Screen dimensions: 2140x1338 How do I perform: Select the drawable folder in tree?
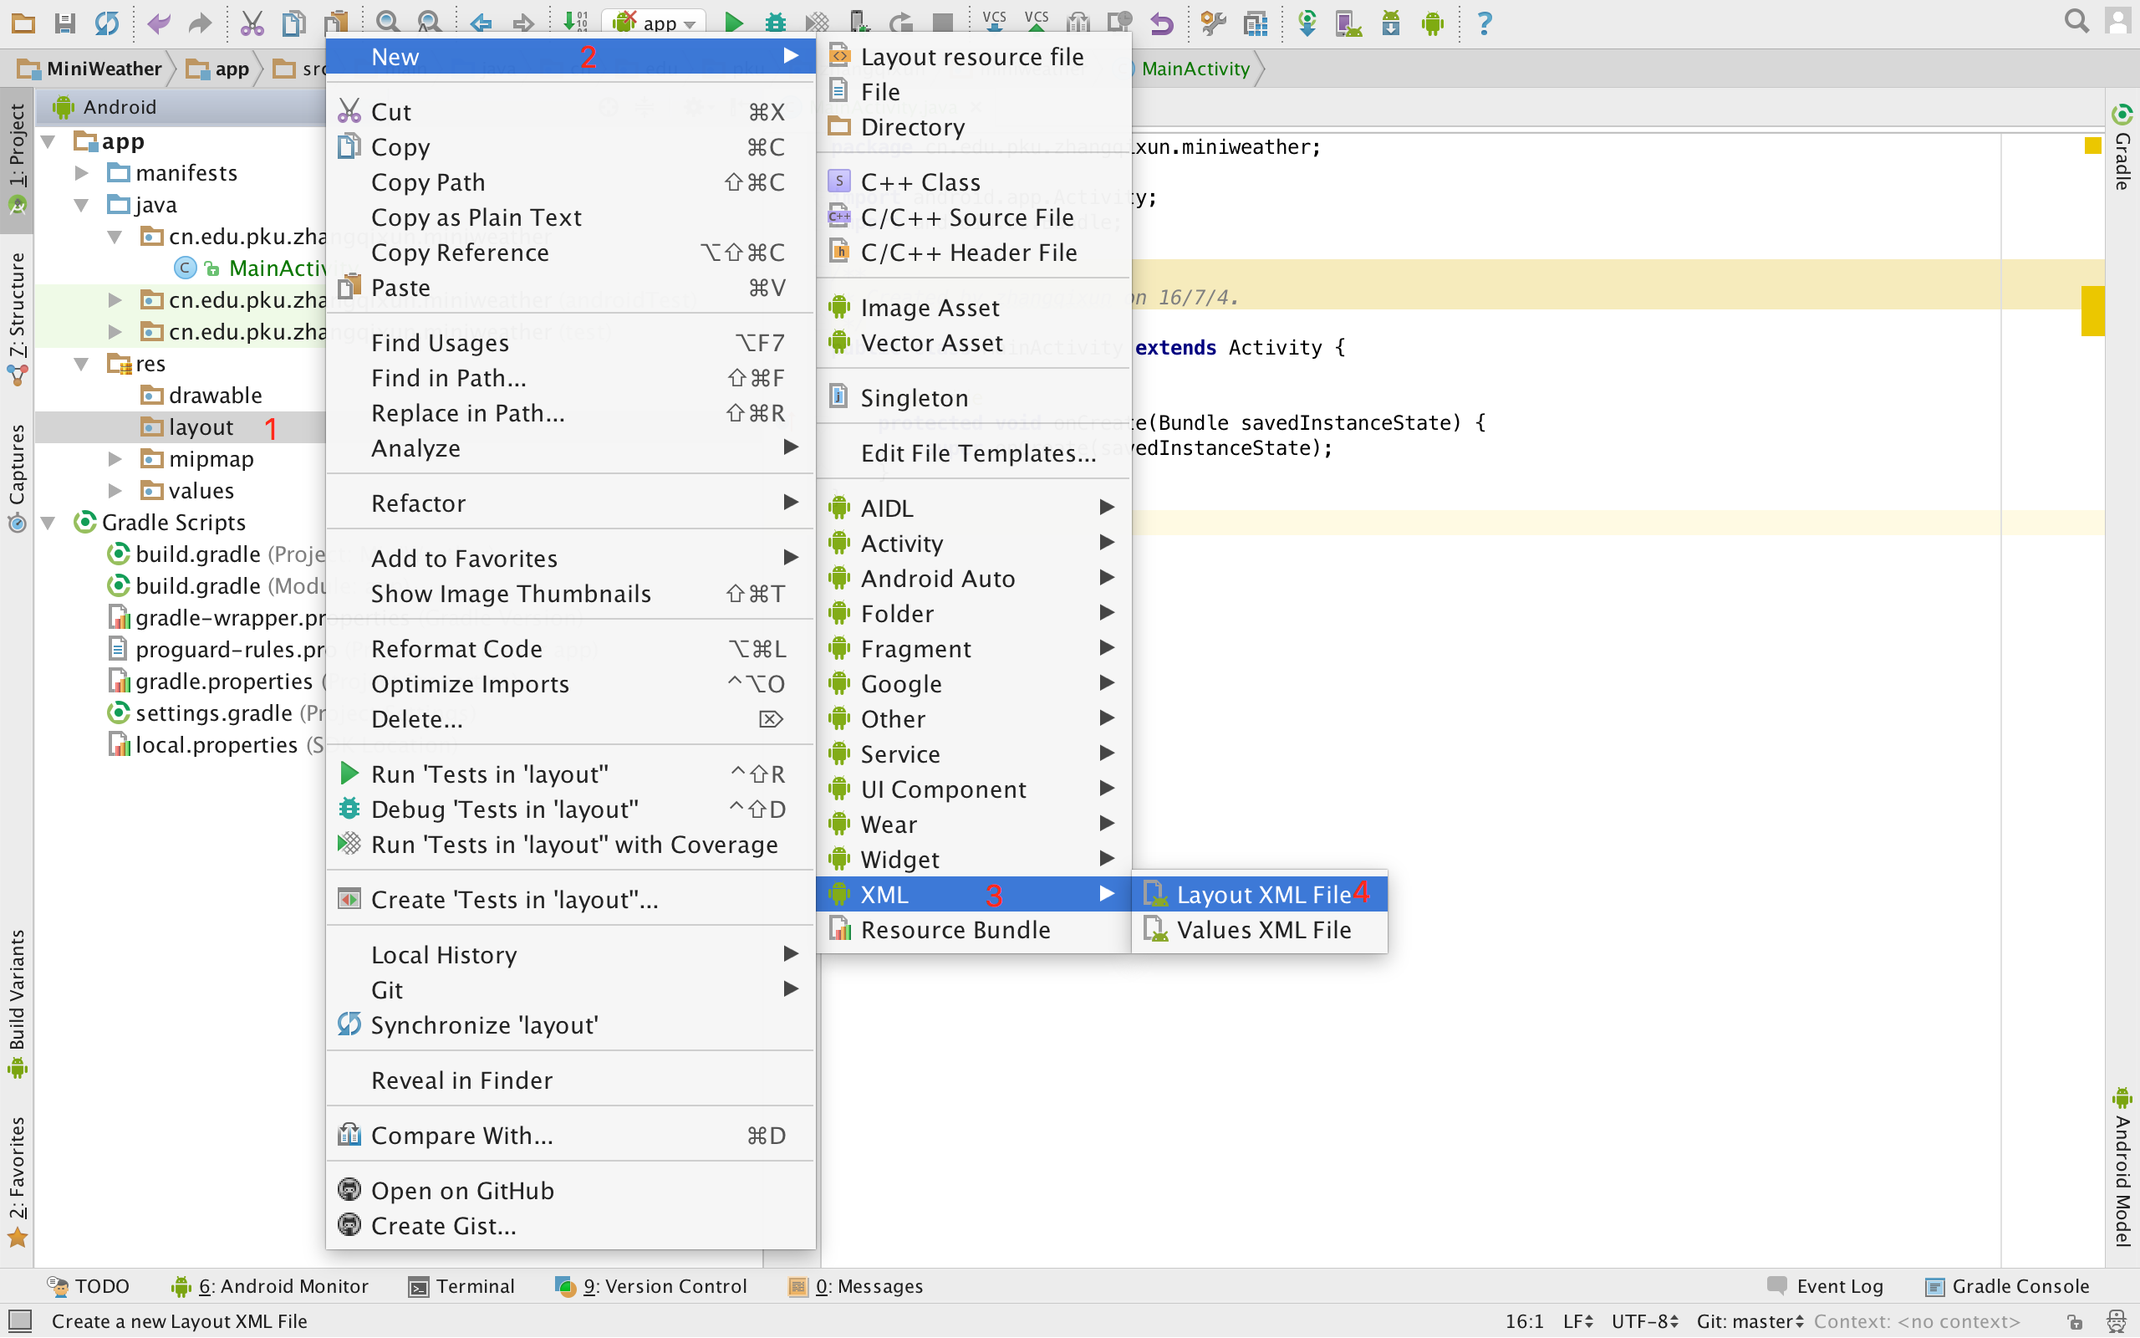point(201,396)
